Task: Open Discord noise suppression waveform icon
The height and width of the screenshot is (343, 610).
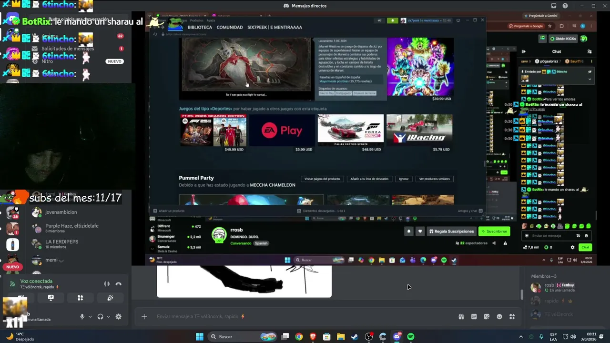Action: click(107, 284)
